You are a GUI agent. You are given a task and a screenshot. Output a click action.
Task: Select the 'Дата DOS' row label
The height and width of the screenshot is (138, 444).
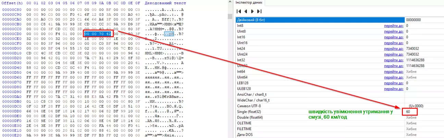tap(245, 135)
